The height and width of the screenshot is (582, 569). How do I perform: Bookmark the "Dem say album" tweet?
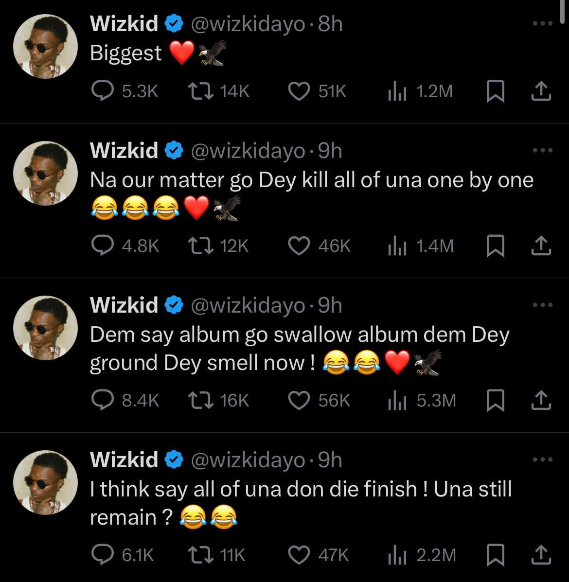pos(495,401)
